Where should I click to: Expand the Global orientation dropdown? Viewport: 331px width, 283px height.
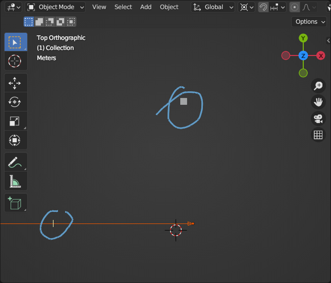click(x=214, y=7)
